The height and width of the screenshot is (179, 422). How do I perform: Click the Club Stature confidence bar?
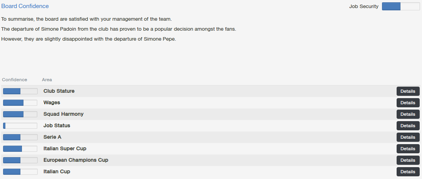tap(20, 91)
